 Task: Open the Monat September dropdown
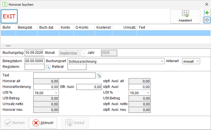point(72,53)
